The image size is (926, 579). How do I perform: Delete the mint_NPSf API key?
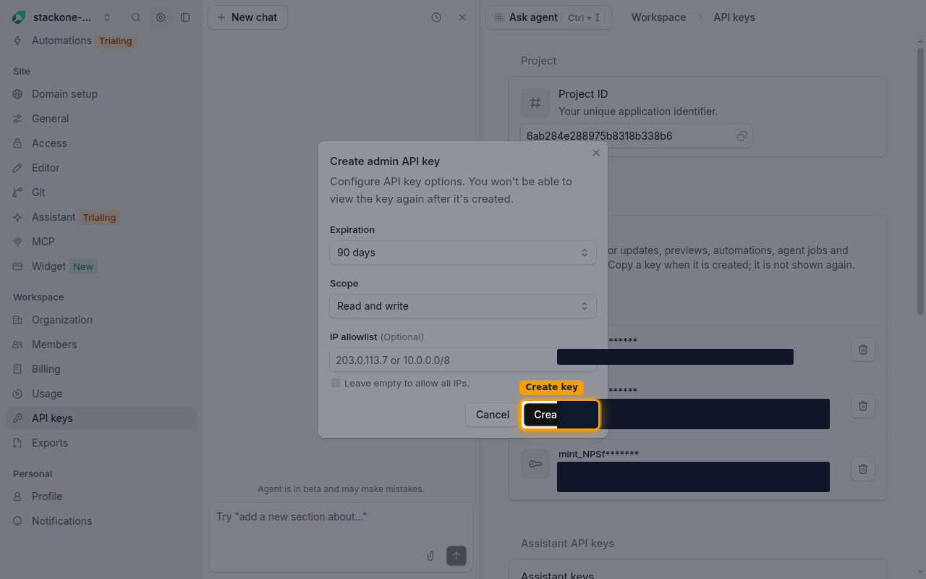pos(863,468)
